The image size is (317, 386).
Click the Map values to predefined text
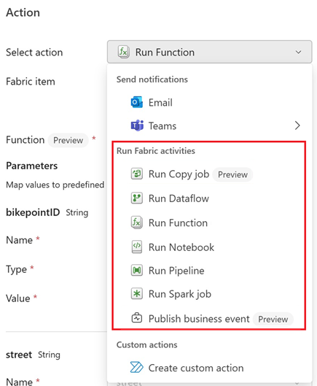tap(55, 185)
